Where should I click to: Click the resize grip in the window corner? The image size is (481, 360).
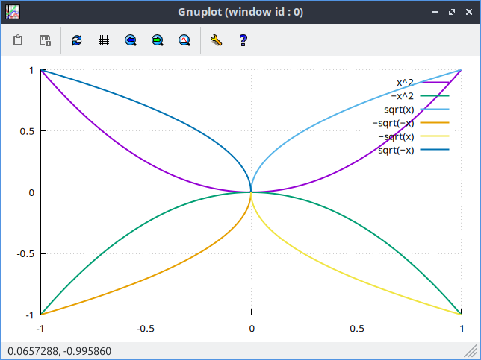(472, 351)
